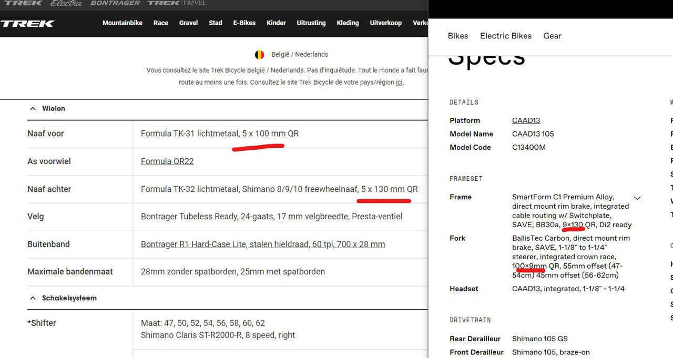Click the DETAILS section heading
Viewport: 673px width, 358px height.
pos(464,103)
